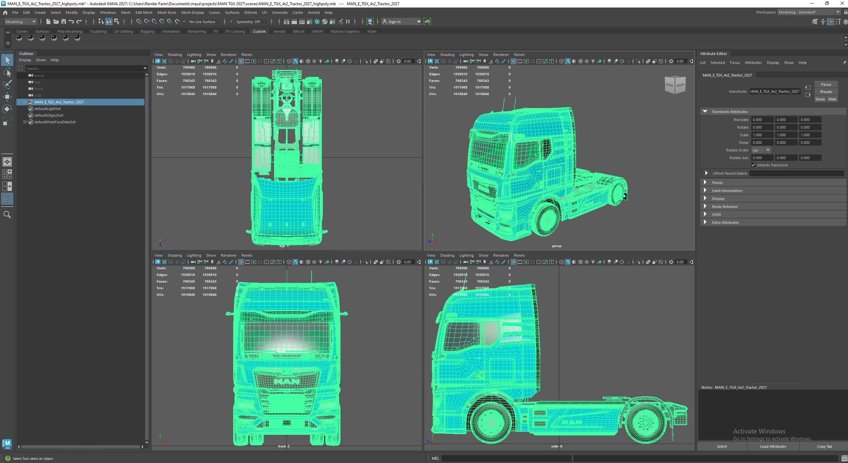Screen dimensions: 848x463
Task: Open the Arnold menu in the main menu bar
Action: 314,12
